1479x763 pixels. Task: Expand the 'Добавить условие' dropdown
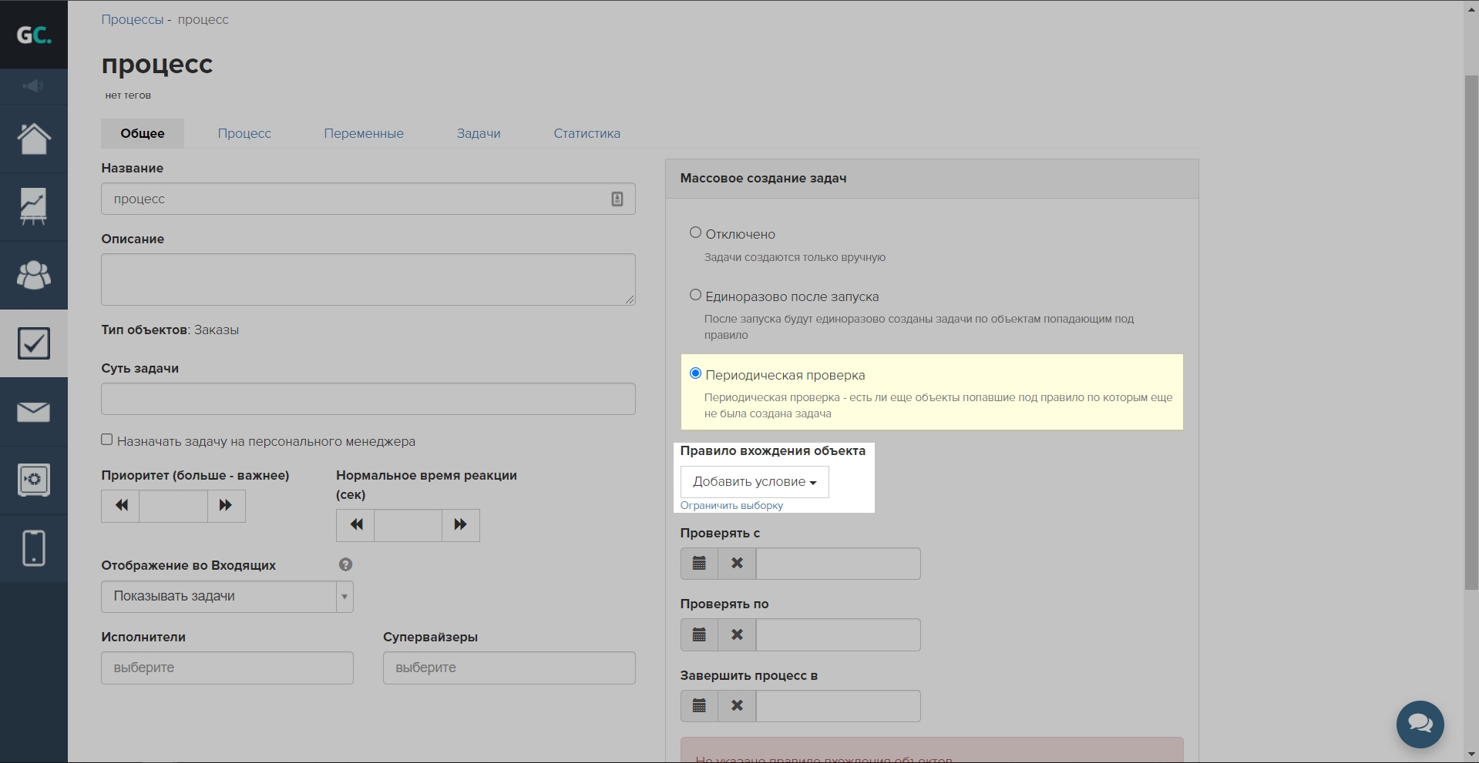pyautogui.click(x=754, y=482)
